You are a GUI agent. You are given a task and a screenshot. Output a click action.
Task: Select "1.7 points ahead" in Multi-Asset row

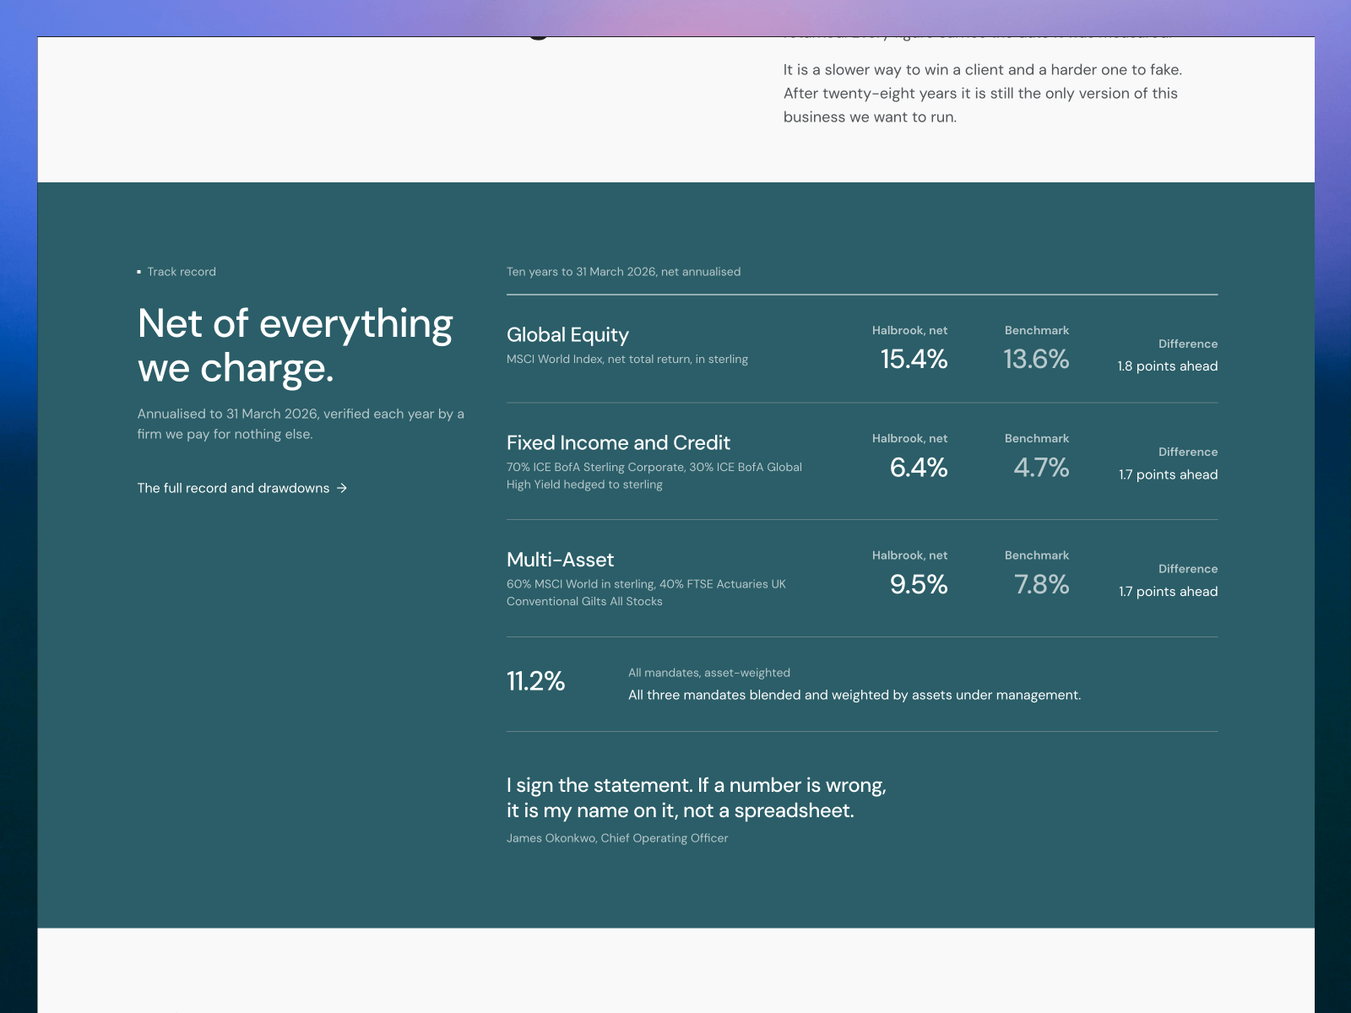pos(1169,592)
